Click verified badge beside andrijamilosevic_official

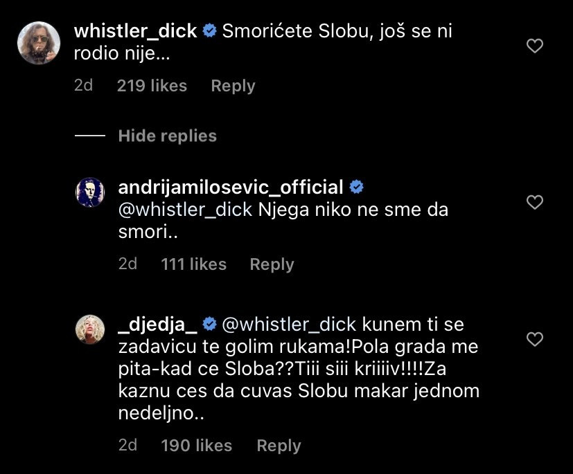(x=357, y=188)
